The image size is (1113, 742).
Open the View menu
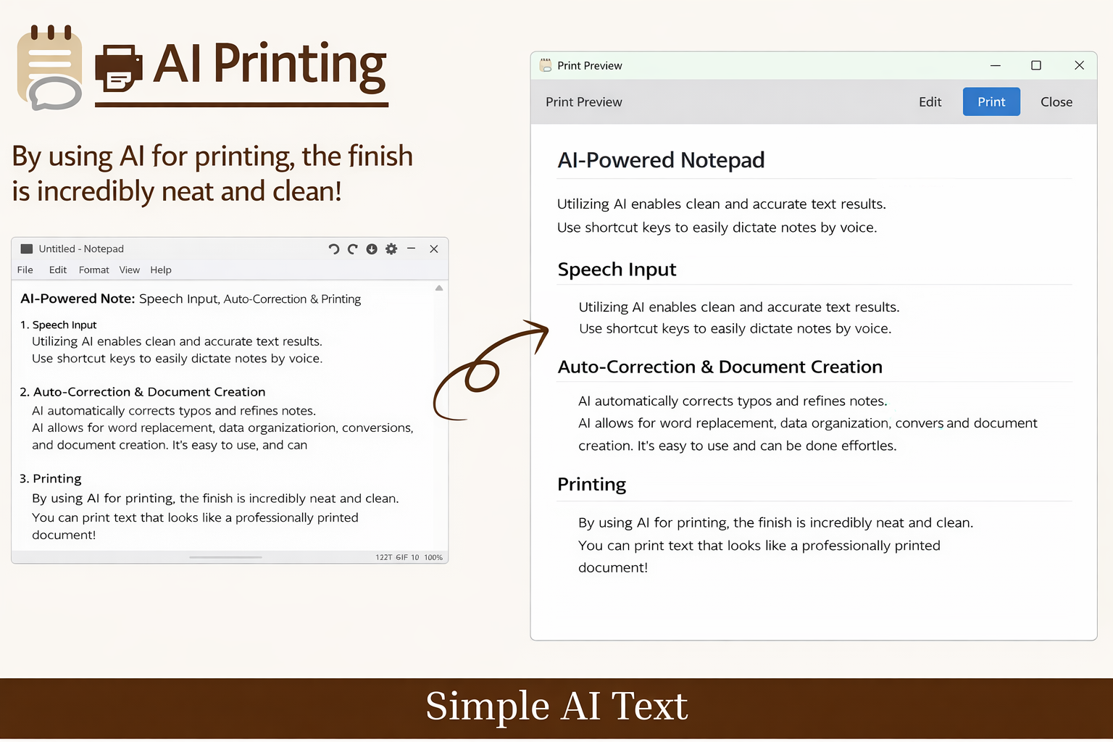[x=129, y=270]
